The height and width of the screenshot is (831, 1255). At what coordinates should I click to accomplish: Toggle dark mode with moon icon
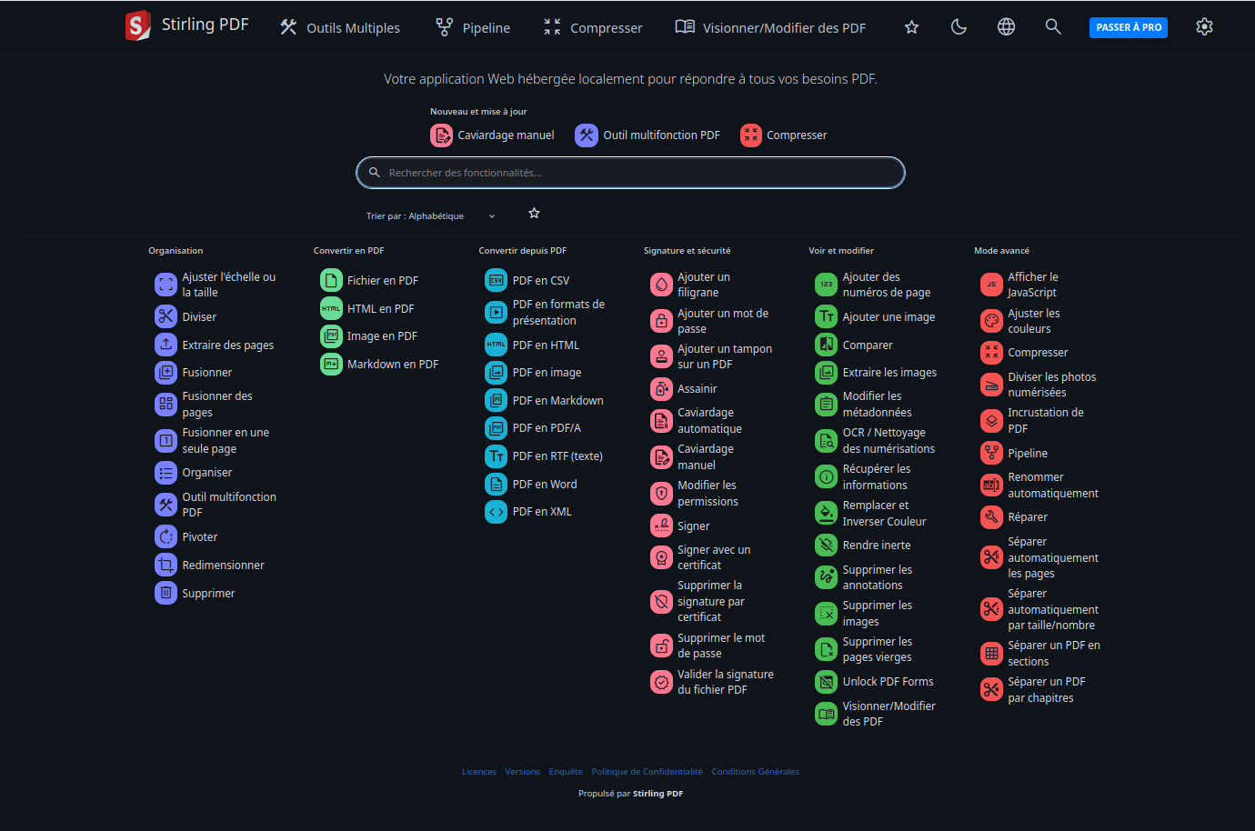tap(959, 27)
